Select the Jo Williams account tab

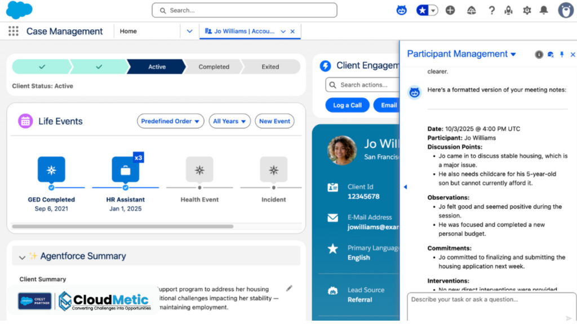245,31
